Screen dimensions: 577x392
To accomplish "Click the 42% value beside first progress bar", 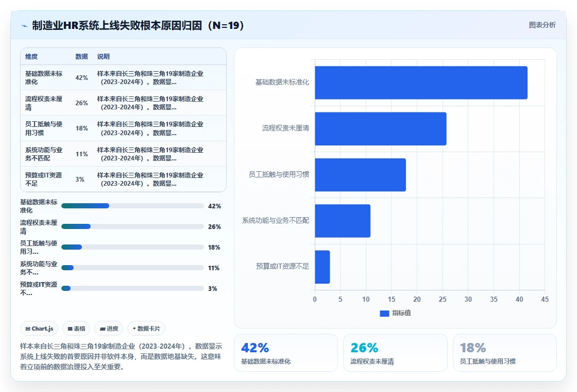I will [x=214, y=206].
